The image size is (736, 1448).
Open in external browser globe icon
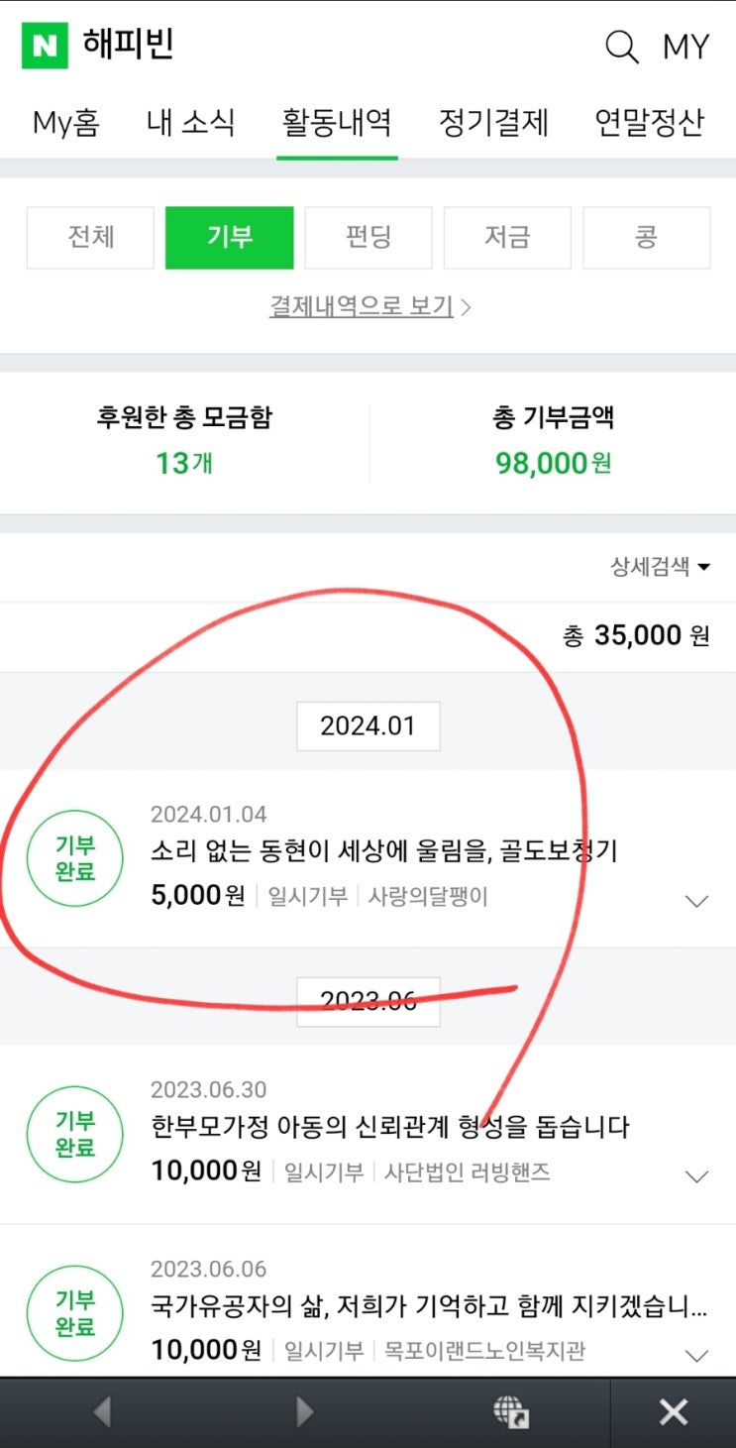(x=511, y=1411)
